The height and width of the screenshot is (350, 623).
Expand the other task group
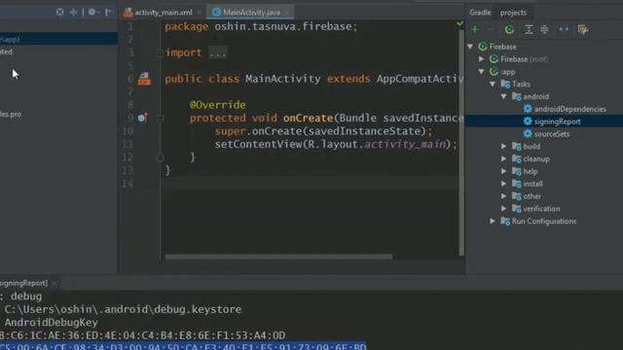coord(503,196)
